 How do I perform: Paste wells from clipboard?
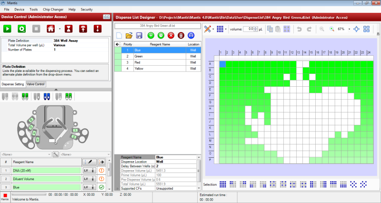278,29
